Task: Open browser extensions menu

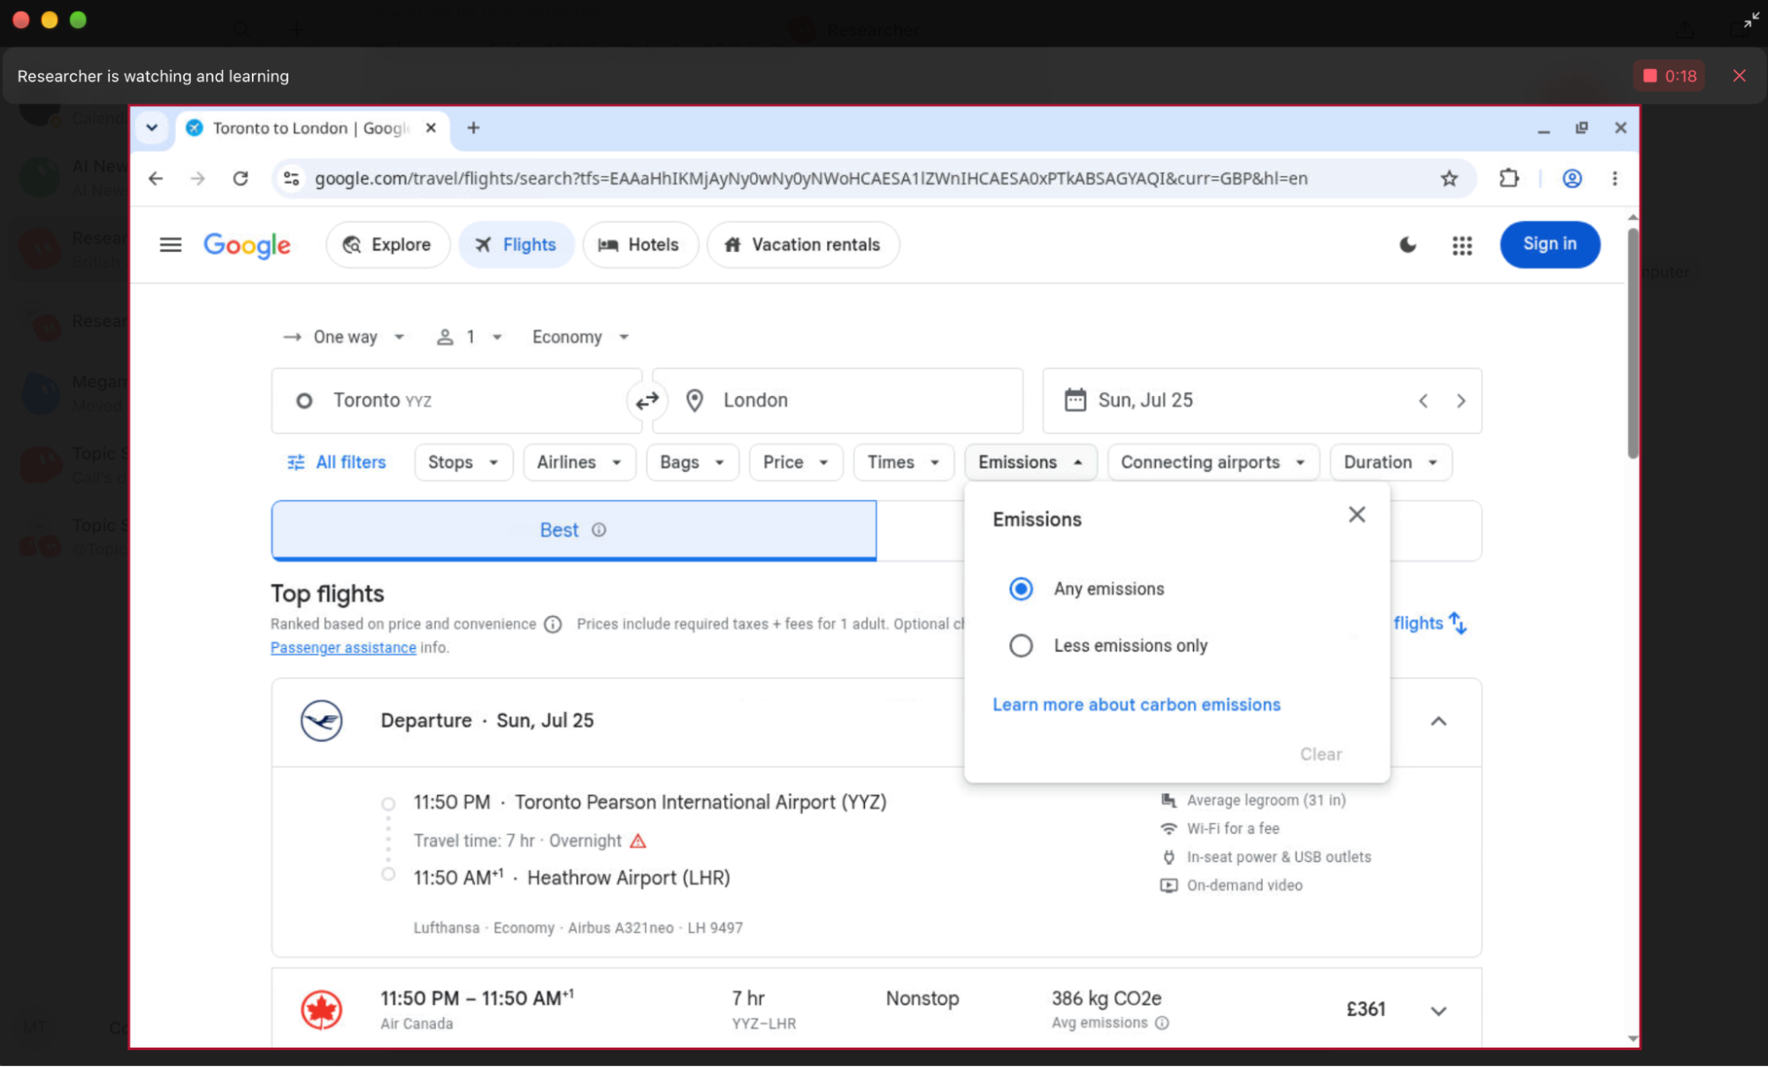Action: pyautogui.click(x=1509, y=179)
